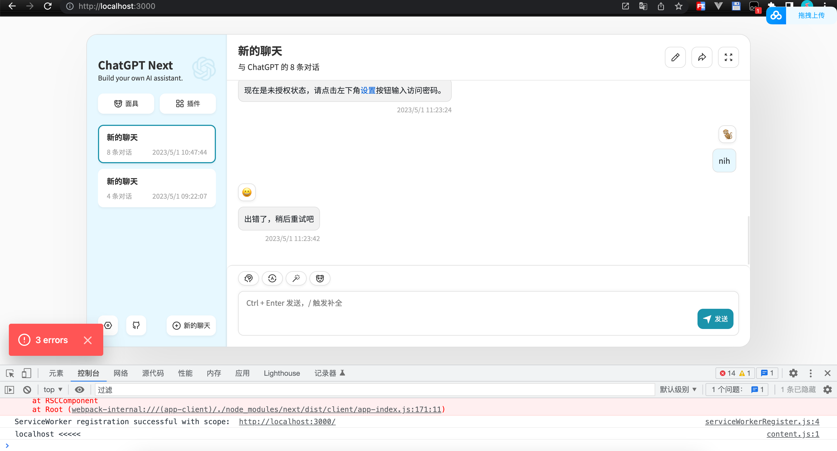Click the model switch icon with circular arrows
The image size is (837, 451).
click(x=272, y=278)
